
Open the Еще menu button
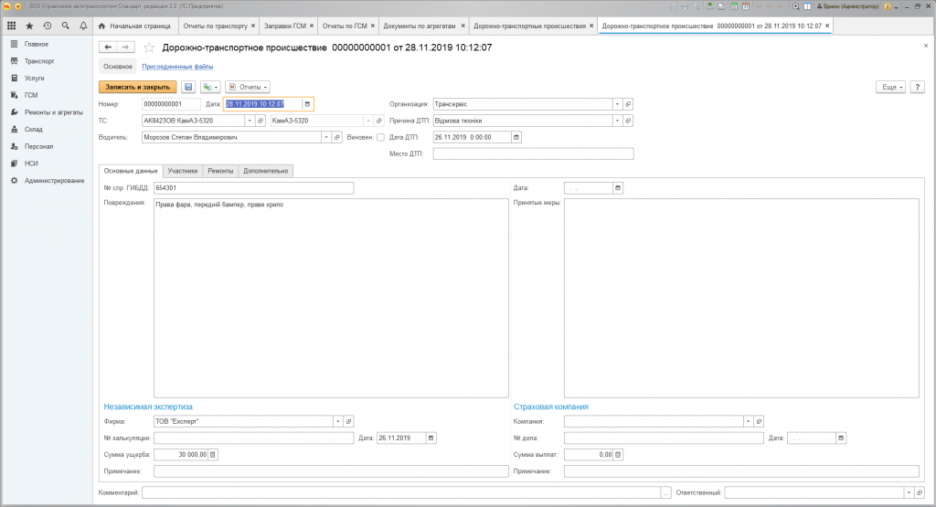pyautogui.click(x=890, y=87)
